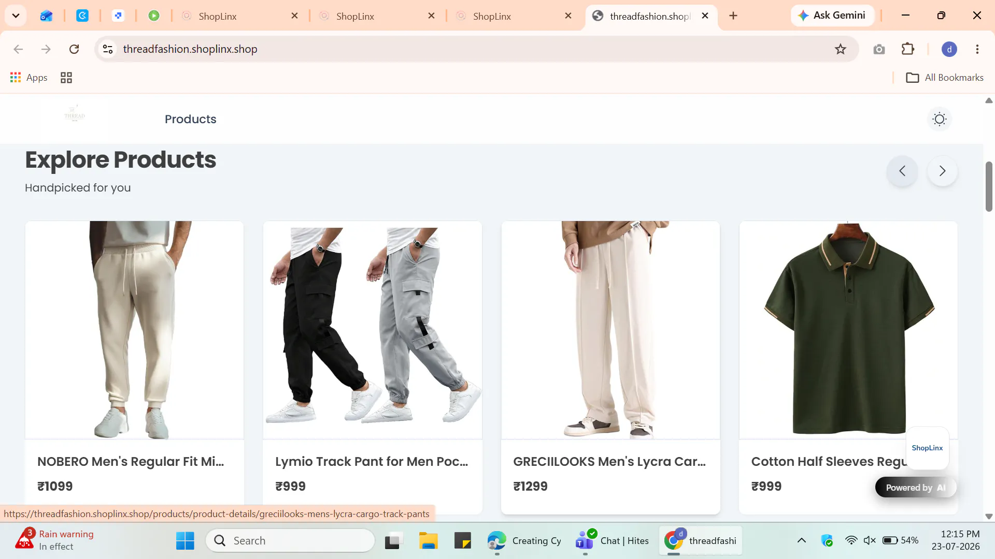Click the Ask Gemini button

832,16
